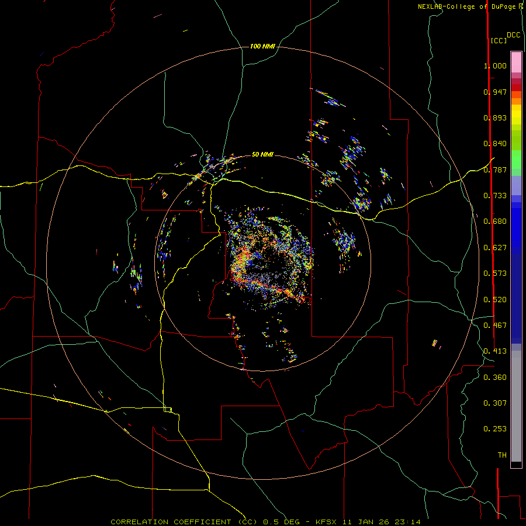Click the KFSX radar site identifier

click(327, 522)
